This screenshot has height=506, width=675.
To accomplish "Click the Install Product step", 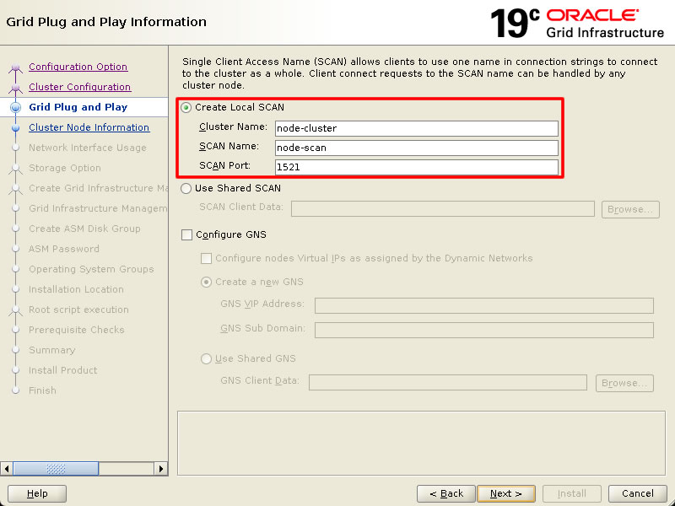I will point(62,370).
